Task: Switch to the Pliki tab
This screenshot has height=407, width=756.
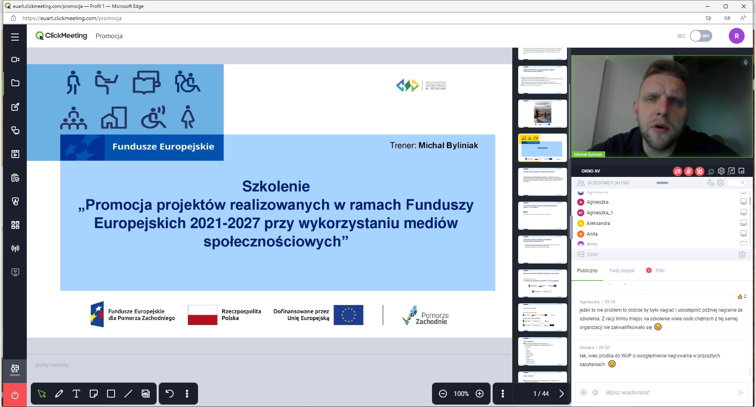Action: (x=660, y=271)
